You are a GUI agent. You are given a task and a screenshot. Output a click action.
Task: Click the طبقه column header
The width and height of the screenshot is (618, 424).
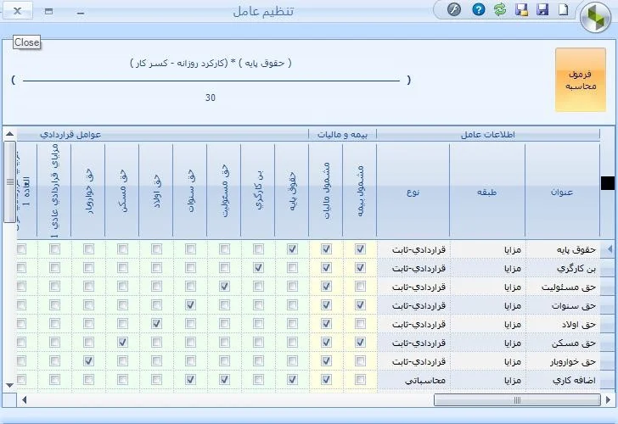point(487,190)
